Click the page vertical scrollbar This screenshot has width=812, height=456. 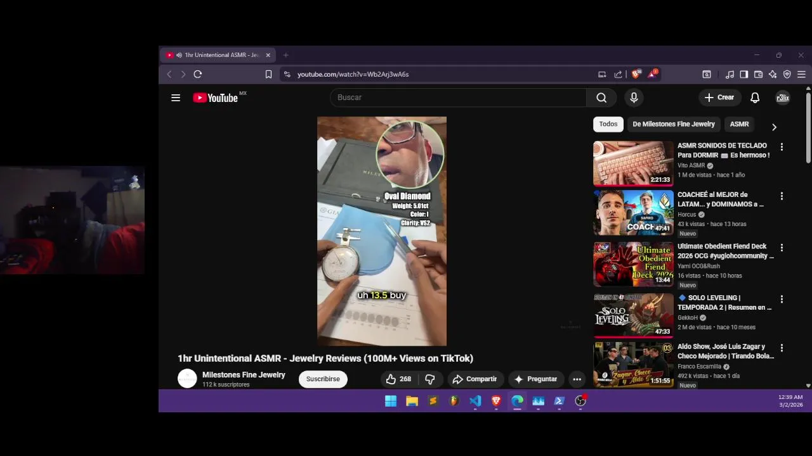pyautogui.click(x=808, y=128)
